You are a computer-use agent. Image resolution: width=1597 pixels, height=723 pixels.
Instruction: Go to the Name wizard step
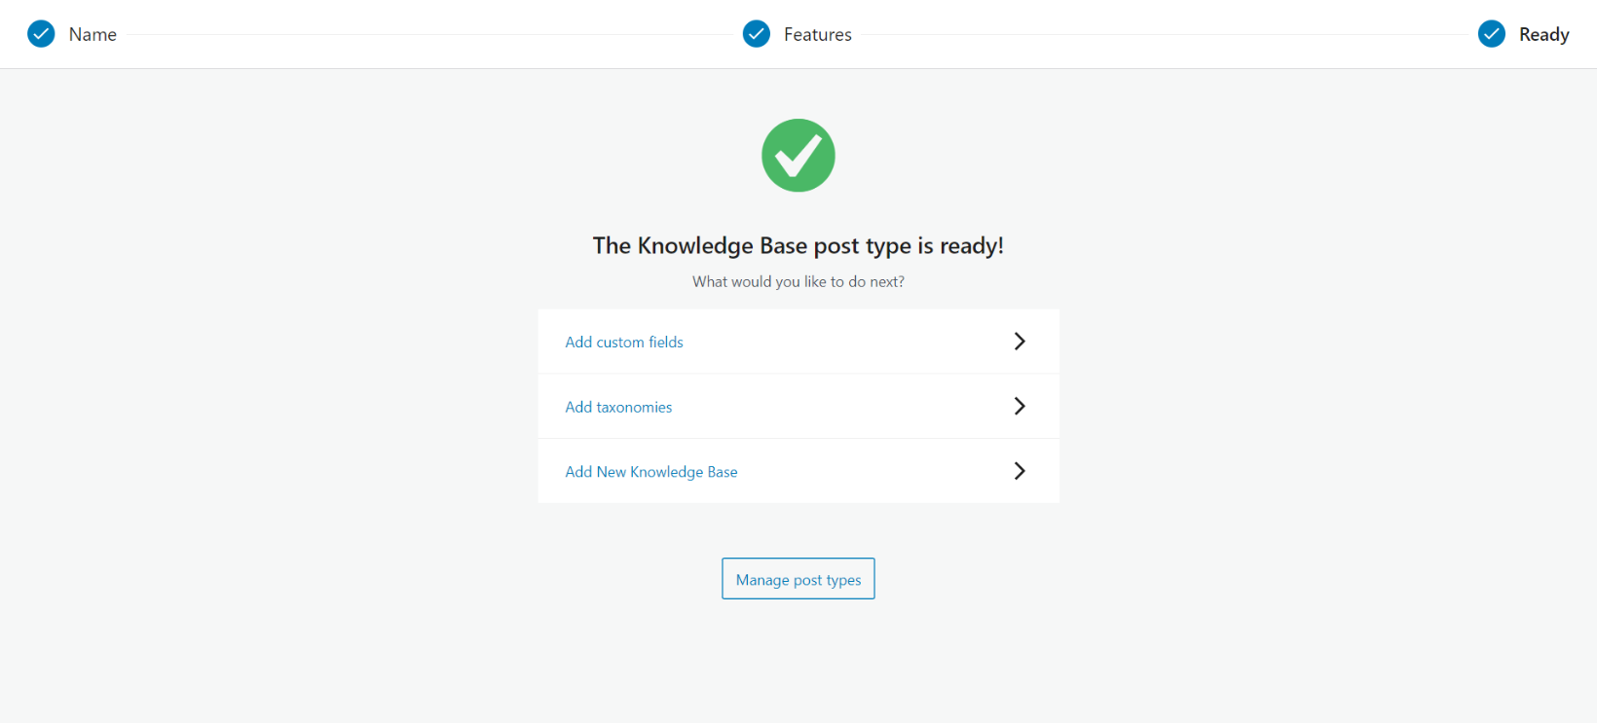click(93, 33)
